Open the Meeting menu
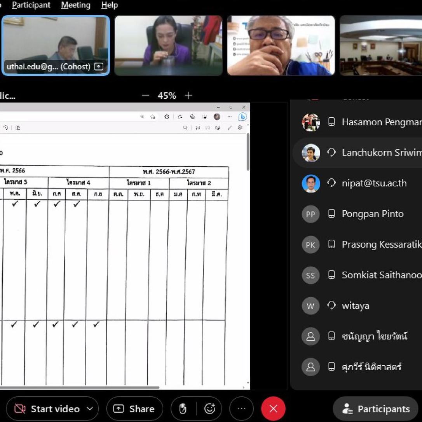The height and width of the screenshot is (422, 422). pos(76,5)
